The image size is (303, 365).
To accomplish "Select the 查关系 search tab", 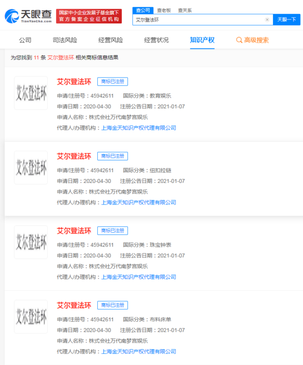I will tap(185, 11).
